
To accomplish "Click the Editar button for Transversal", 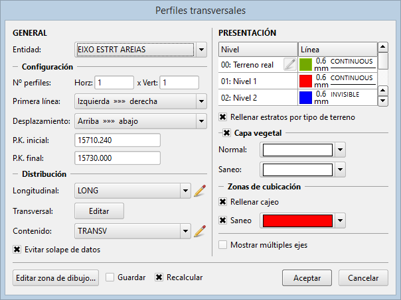I will pyautogui.click(x=99, y=211).
